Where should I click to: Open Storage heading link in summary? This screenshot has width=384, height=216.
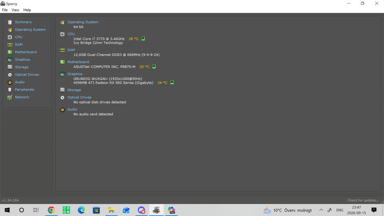(74, 90)
